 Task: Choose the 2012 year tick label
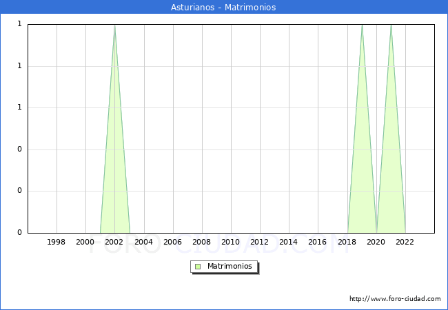tap(259, 242)
